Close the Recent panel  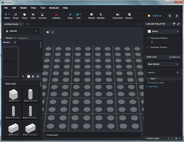point(15,42)
